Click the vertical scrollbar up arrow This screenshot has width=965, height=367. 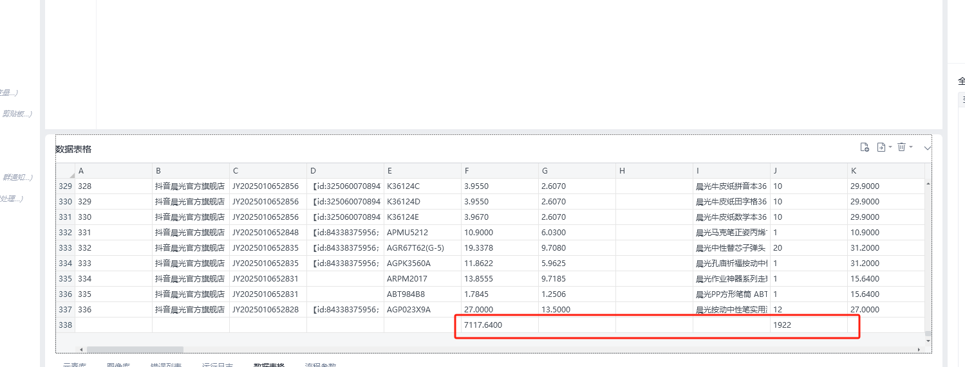click(928, 184)
